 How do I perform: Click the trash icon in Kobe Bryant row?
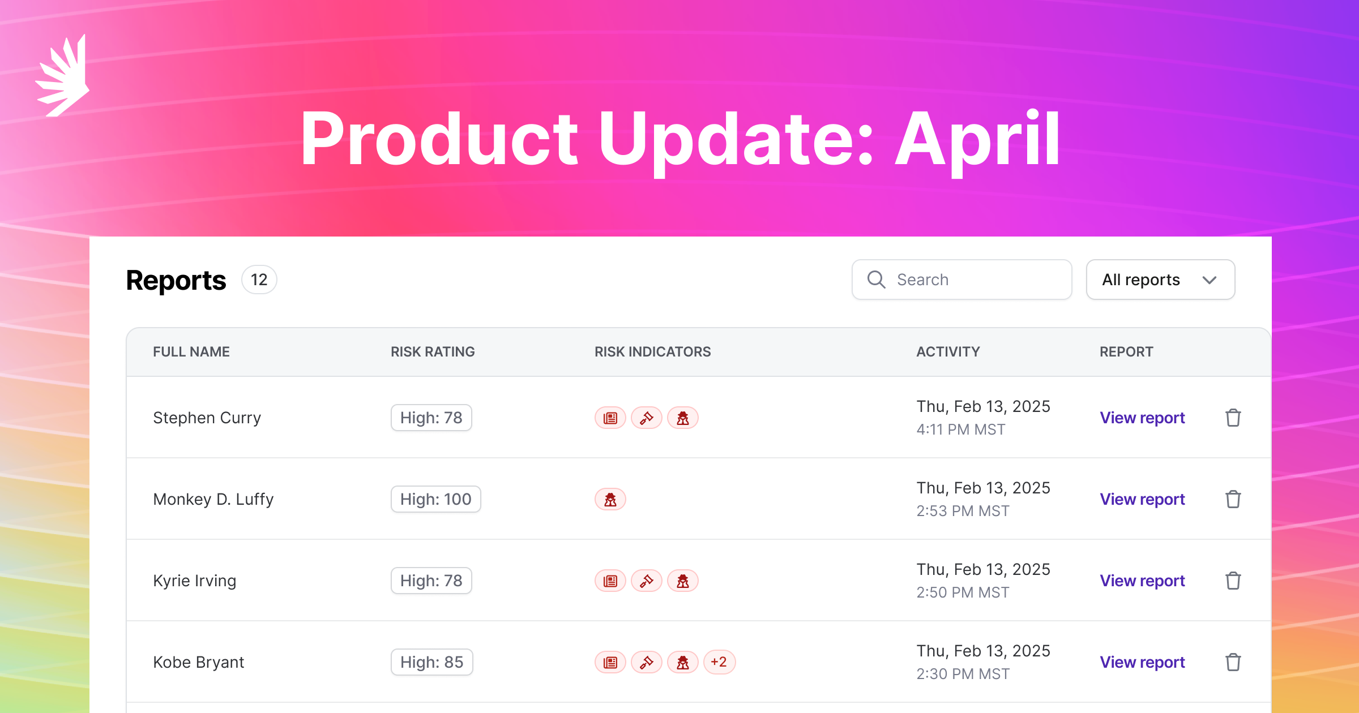(x=1233, y=663)
